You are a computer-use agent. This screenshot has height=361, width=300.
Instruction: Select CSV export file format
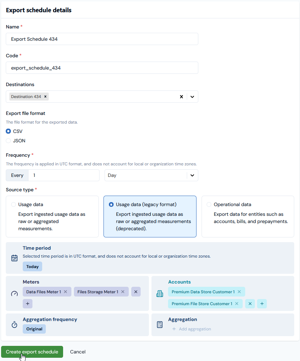tap(9, 132)
